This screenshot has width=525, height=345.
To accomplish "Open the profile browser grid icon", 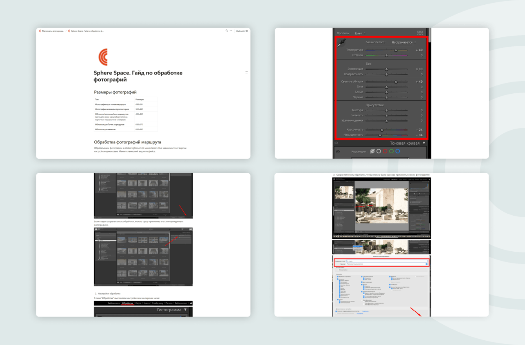I will [420, 33].
